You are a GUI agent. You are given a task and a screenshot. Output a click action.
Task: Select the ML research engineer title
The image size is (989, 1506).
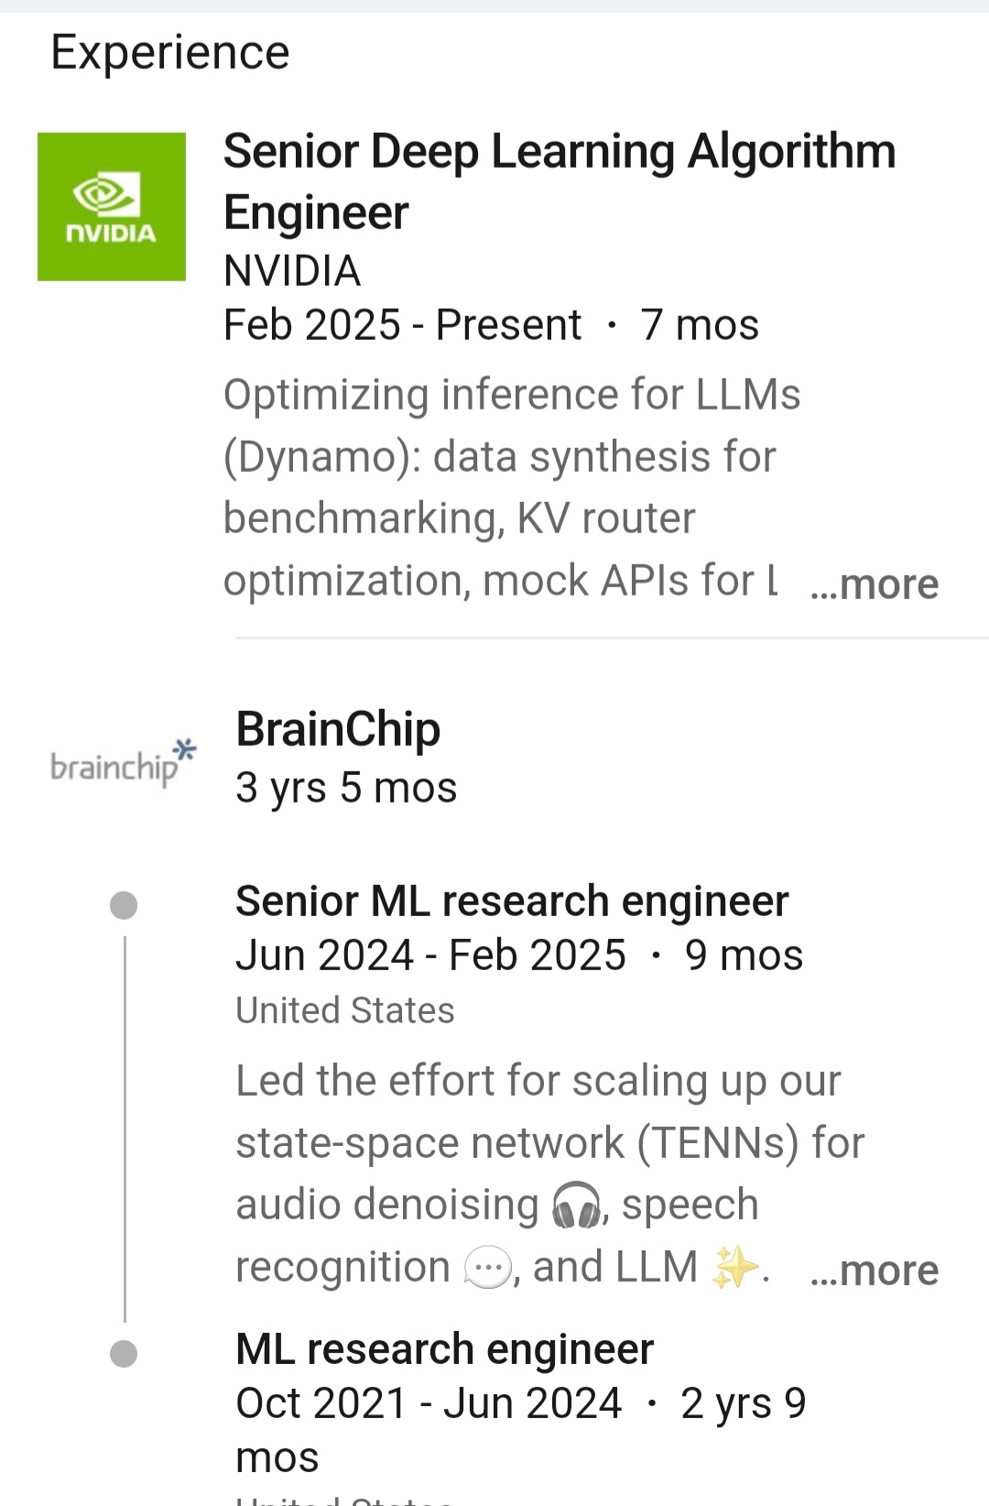click(x=444, y=1349)
